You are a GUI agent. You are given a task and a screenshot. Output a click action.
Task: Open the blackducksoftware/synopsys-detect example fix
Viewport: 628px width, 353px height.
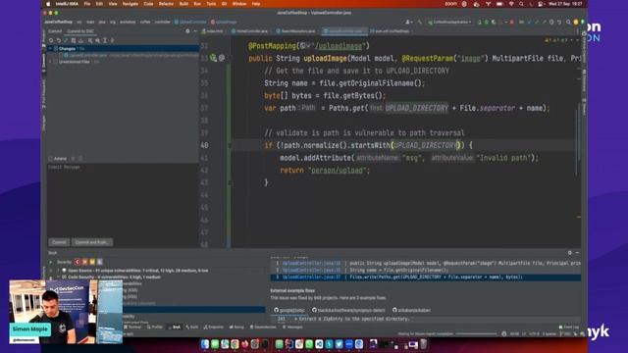coord(348,310)
